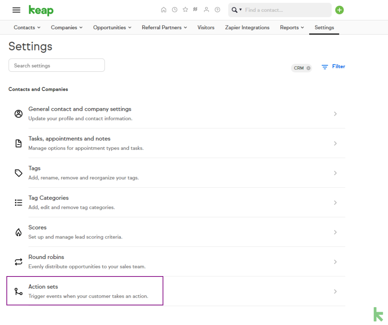Click the general contact person icon
Image resolution: width=388 pixels, height=325 pixels.
pos(19,114)
